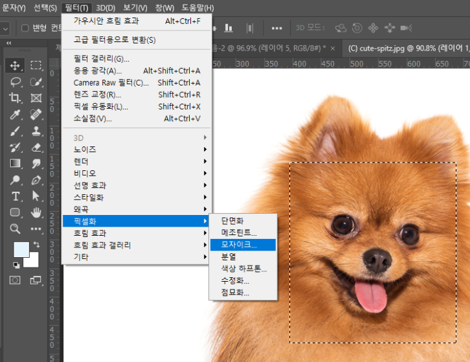Select the Lasso tool
The image size is (470, 362).
[x=16, y=82]
